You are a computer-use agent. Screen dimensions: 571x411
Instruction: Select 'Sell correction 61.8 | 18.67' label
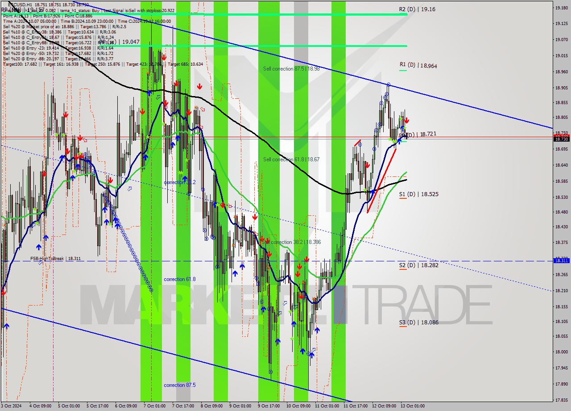click(x=291, y=159)
